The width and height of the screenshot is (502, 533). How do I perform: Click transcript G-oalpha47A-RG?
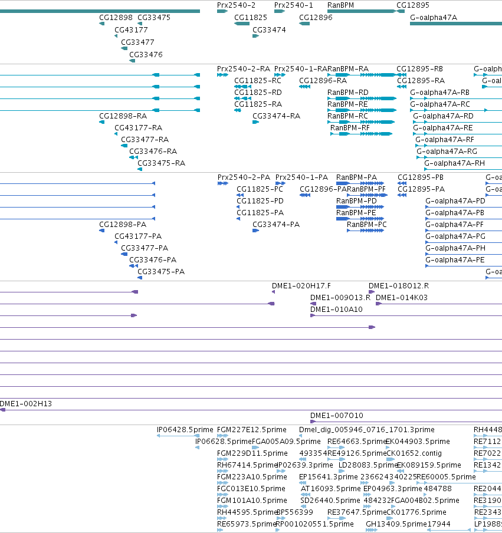pos(447,152)
